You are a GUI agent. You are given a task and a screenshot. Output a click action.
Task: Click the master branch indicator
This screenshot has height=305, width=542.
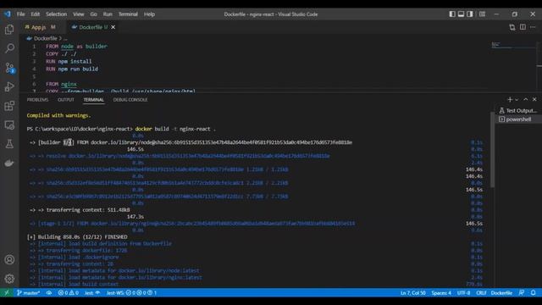[x=28, y=292]
